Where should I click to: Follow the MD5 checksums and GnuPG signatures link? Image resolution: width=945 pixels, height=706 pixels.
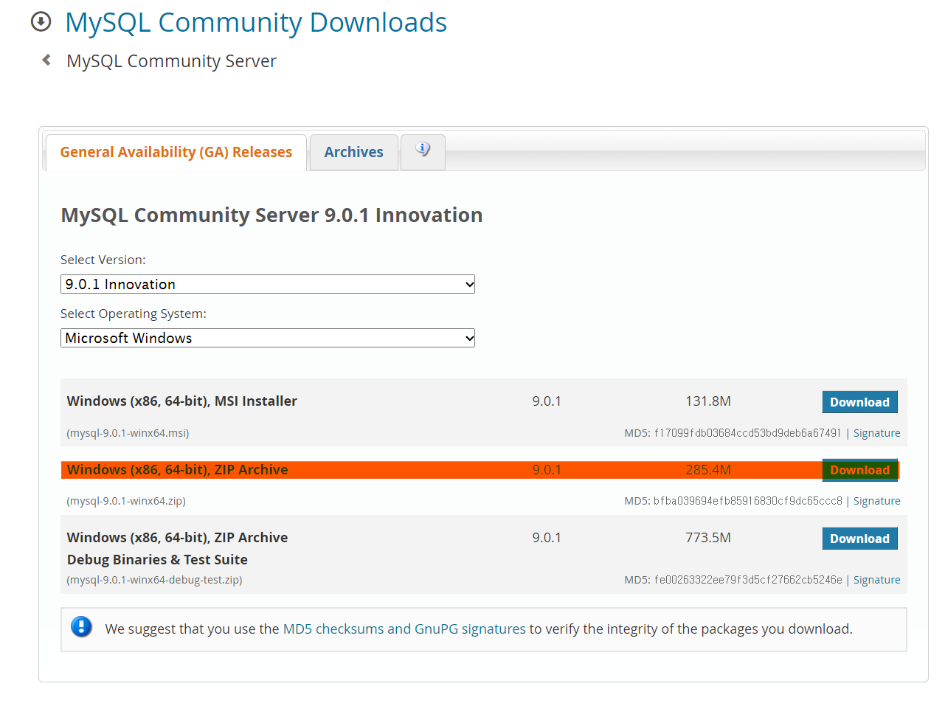[x=404, y=629]
